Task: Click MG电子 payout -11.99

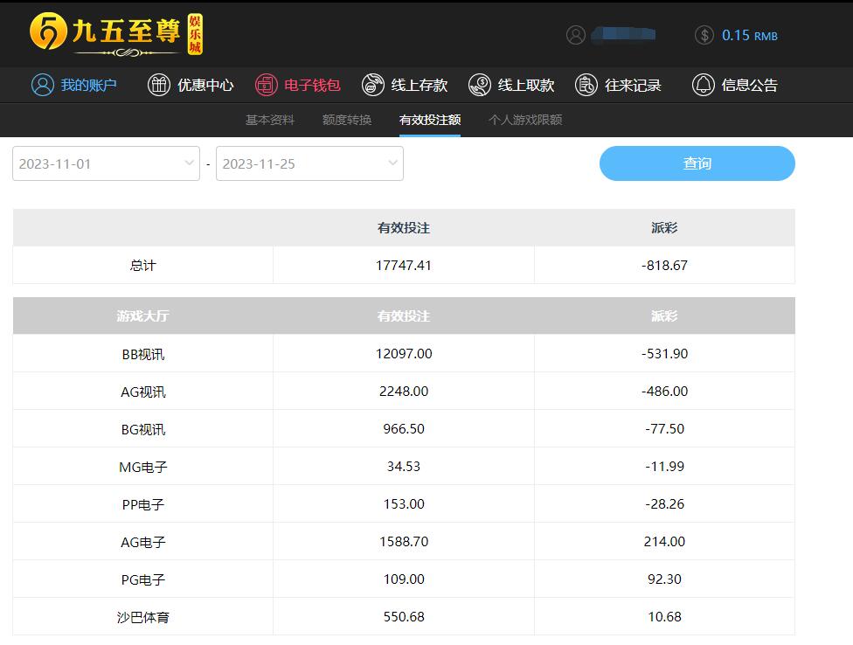Action: point(664,466)
